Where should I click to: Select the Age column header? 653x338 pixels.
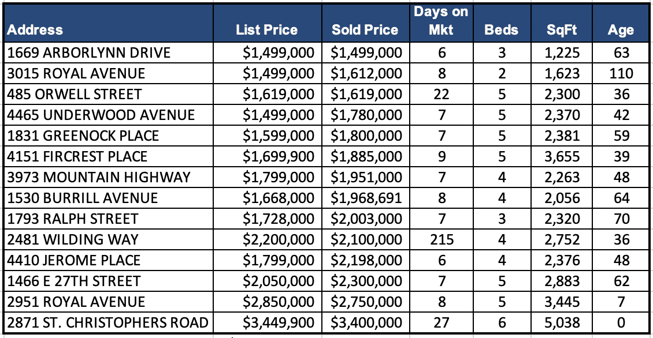(x=621, y=30)
